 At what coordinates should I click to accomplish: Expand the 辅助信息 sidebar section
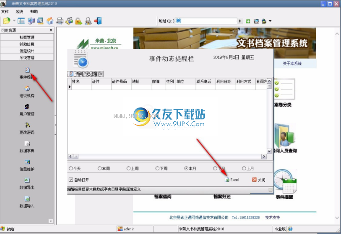pyautogui.click(x=27, y=44)
